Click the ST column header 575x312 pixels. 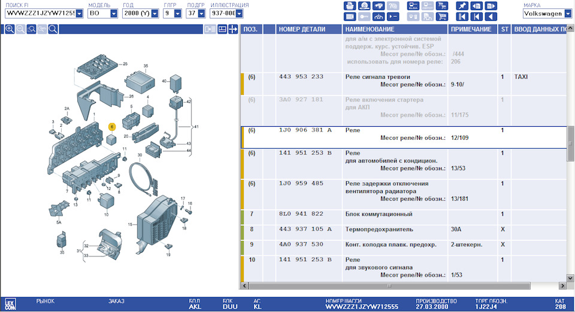(504, 29)
